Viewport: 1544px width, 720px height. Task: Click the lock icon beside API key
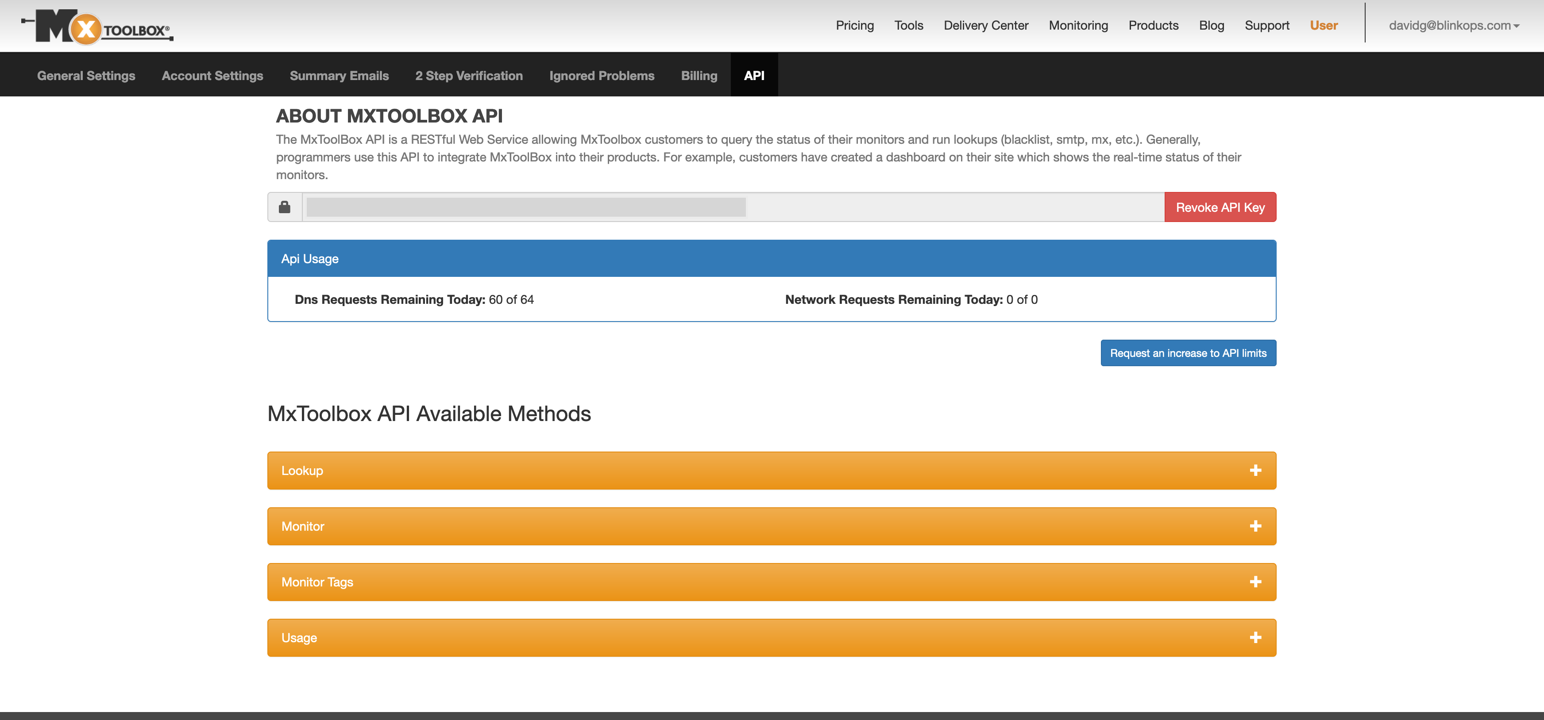coord(285,207)
